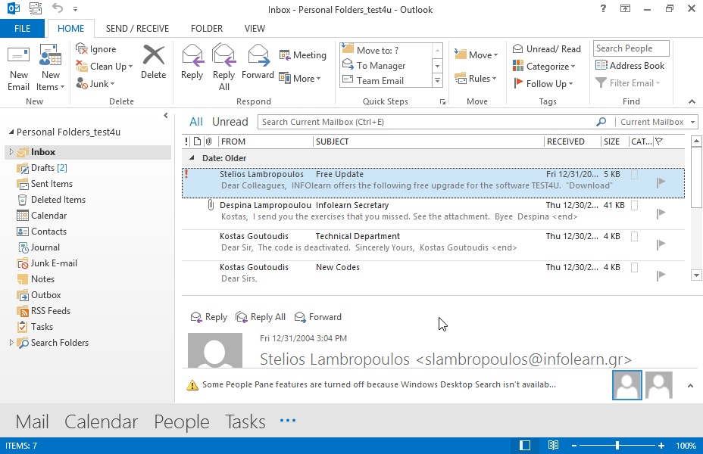Forward the message using ribbon icon
Image resolution: width=703 pixels, height=454 pixels.
pos(258,58)
